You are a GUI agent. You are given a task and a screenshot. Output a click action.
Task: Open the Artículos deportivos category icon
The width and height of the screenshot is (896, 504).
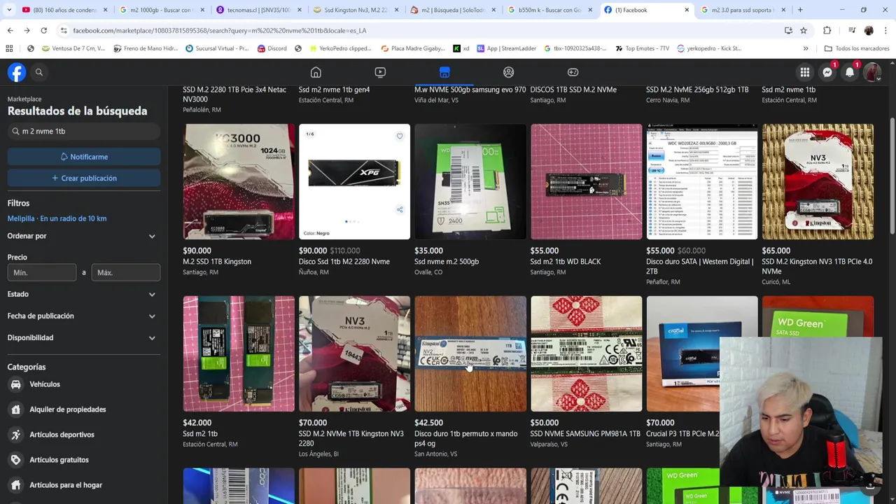point(15,435)
